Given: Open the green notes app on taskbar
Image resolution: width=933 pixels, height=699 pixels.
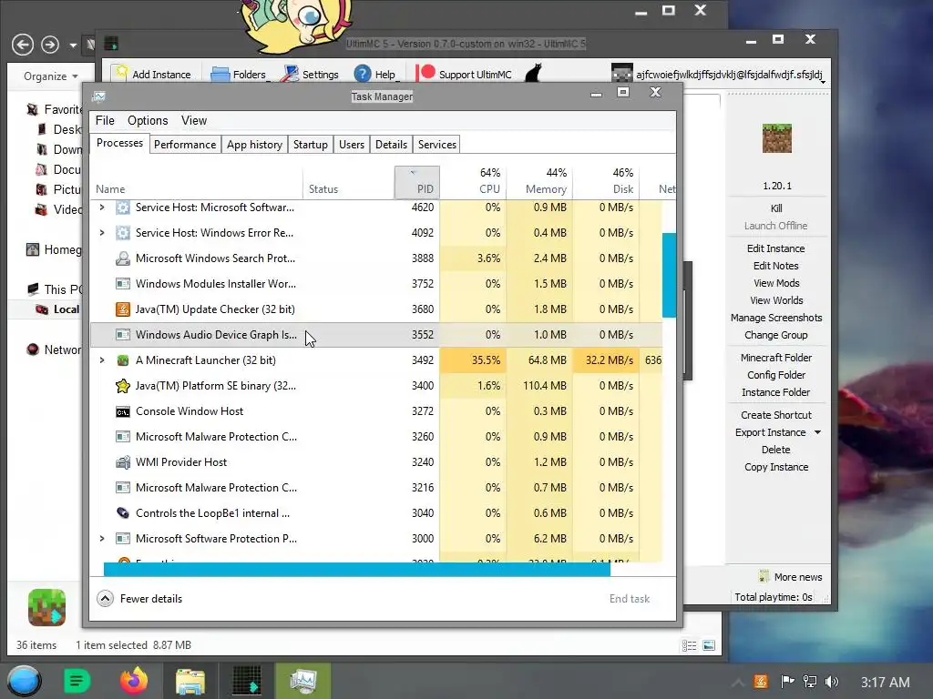Looking at the screenshot, I should tap(77, 681).
